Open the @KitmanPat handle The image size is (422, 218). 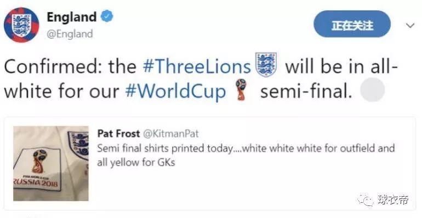pos(170,133)
